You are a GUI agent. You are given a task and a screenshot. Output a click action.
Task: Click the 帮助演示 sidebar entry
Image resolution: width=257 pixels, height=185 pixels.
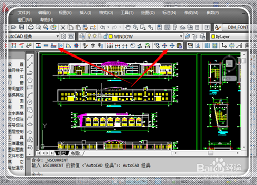[x=16, y=168]
